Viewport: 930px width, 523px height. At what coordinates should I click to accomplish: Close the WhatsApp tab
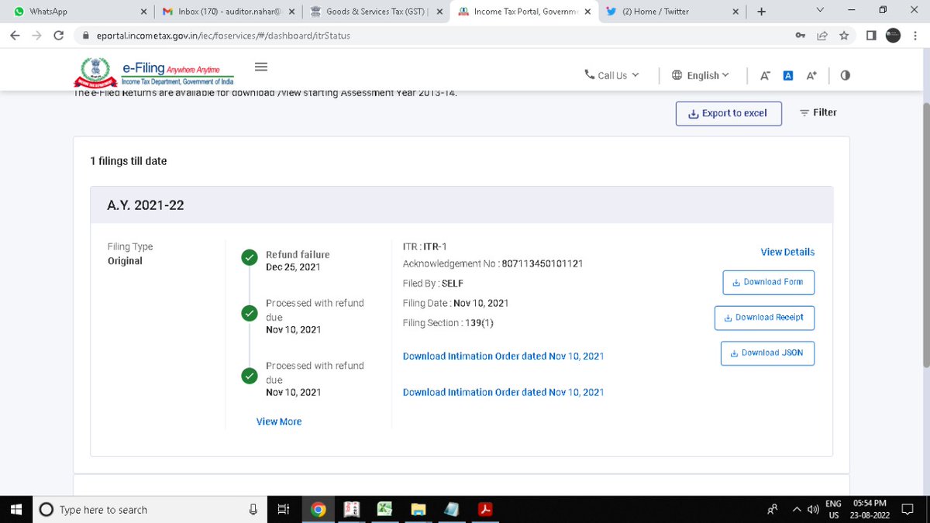pos(144,12)
